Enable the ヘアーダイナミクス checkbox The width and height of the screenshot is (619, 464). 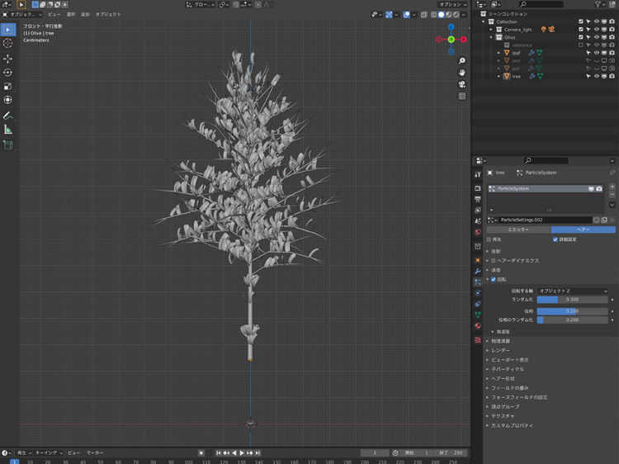[x=494, y=261]
